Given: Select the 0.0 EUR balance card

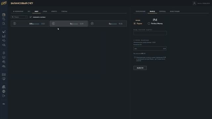Looking at the screenshot, I should 69,23.
